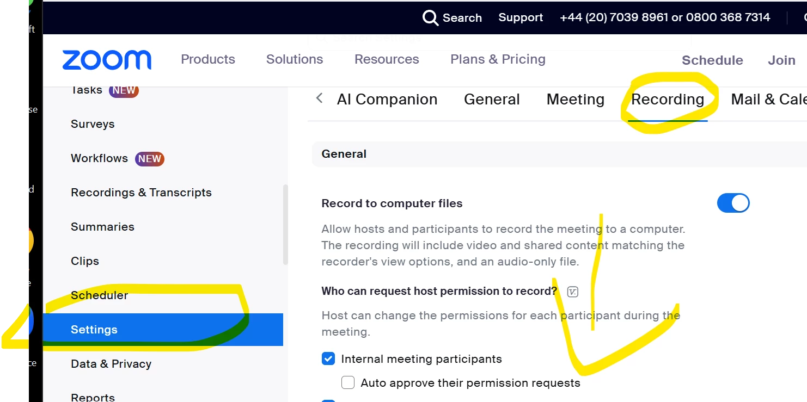Viewport: 807px width, 402px height.
Task: Open Scheduler in the sidebar
Action: 99,295
